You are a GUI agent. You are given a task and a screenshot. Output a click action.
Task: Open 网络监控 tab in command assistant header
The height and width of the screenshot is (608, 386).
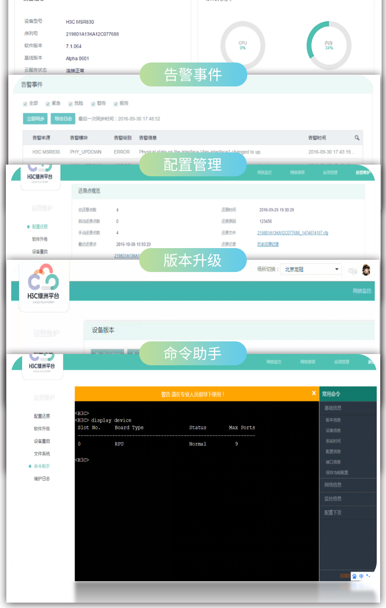(274, 362)
